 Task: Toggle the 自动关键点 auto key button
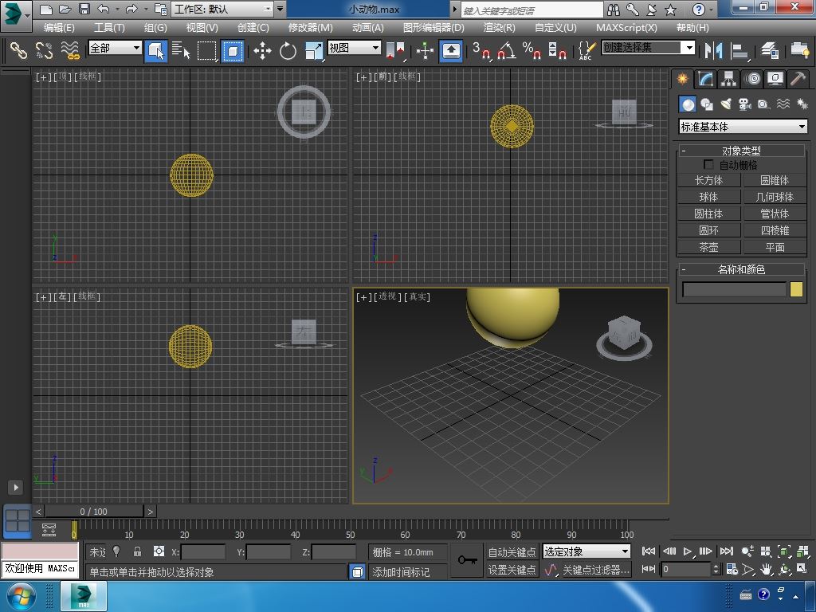(x=512, y=551)
